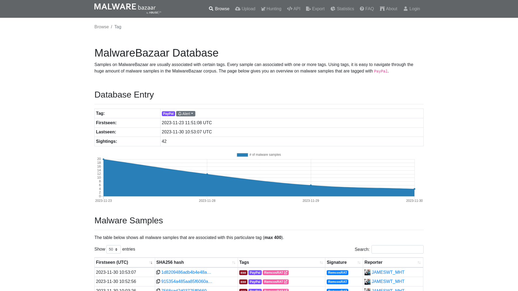Viewport: 518px width, 291px height.
Task: Sort by Reporter column
Action: pyautogui.click(x=393, y=262)
